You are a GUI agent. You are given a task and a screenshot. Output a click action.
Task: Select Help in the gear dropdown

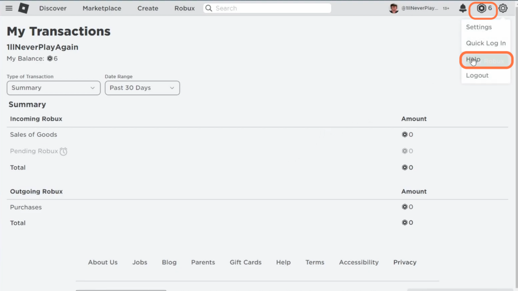tap(473, 60)
